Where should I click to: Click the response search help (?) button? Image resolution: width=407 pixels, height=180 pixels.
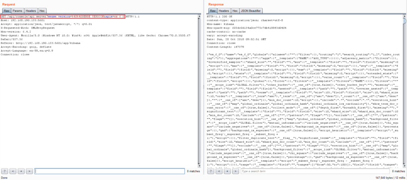(x=211, y=171)
